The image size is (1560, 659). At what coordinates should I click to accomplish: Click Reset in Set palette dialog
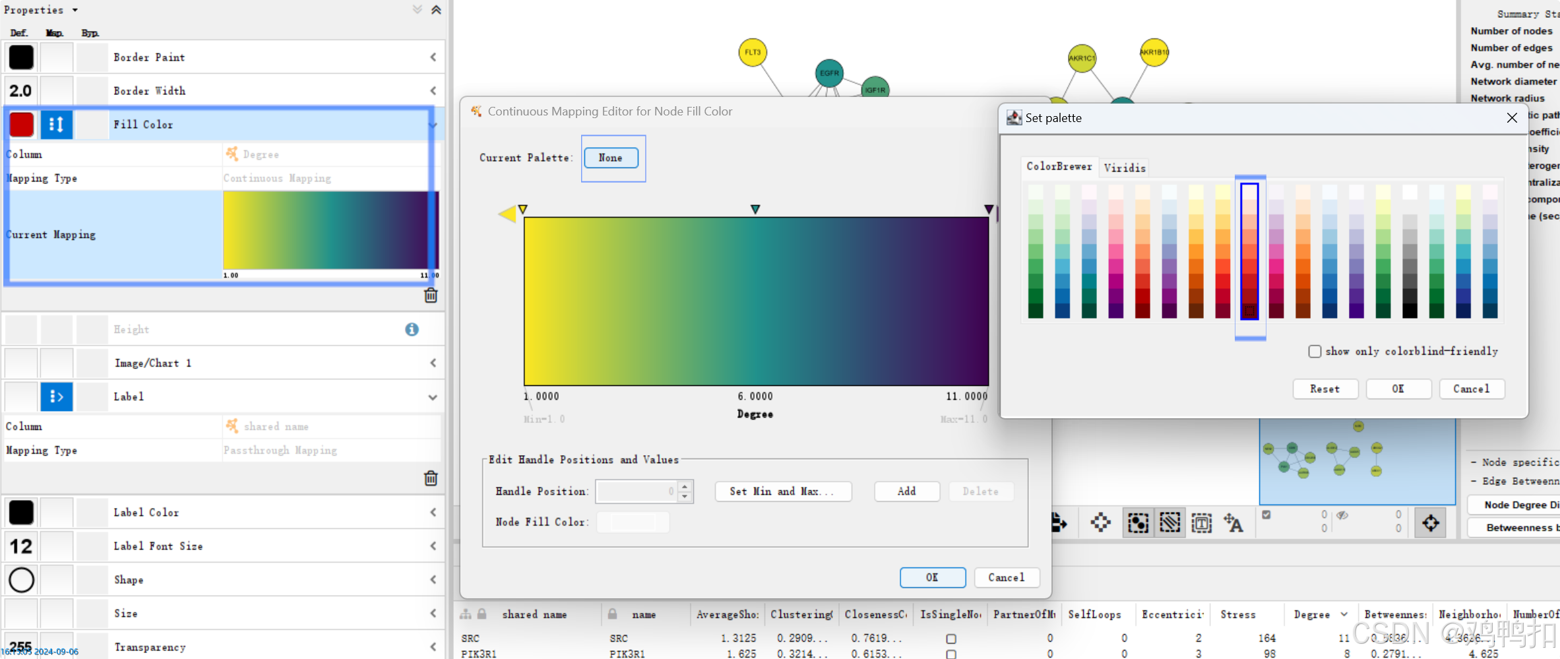click(x=1325, y=389)
